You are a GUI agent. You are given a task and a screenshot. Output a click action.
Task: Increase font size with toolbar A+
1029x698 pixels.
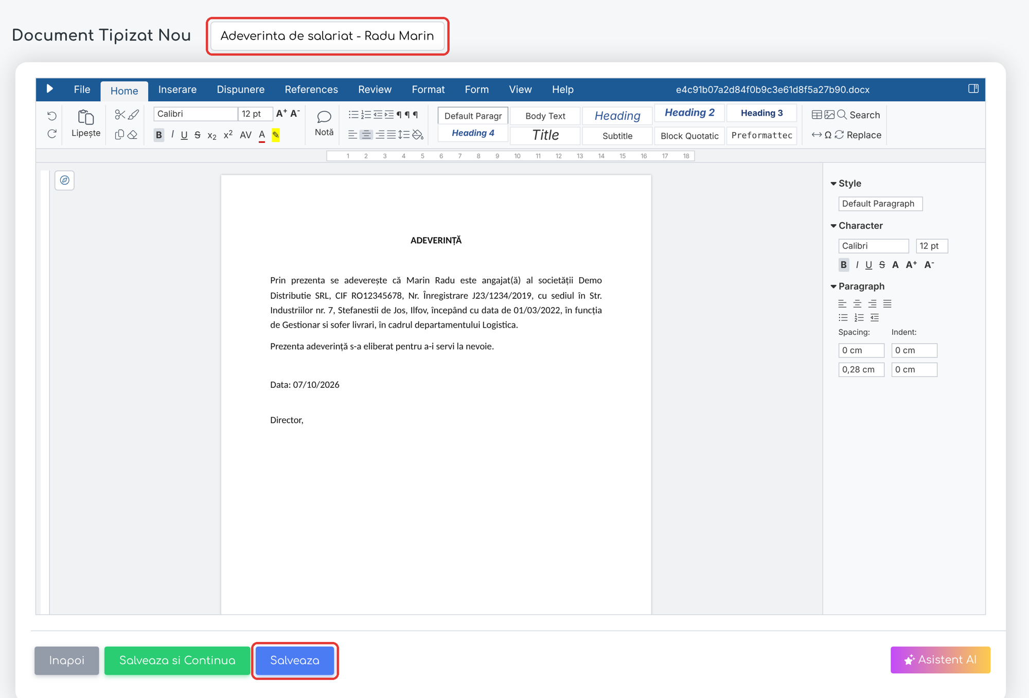click(281, 114)
